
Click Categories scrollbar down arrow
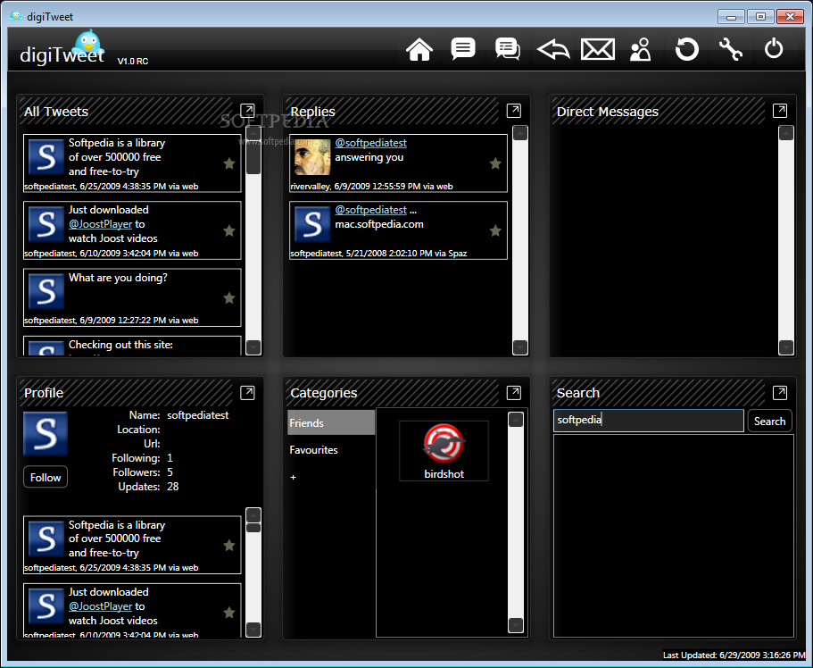[516, 625]
